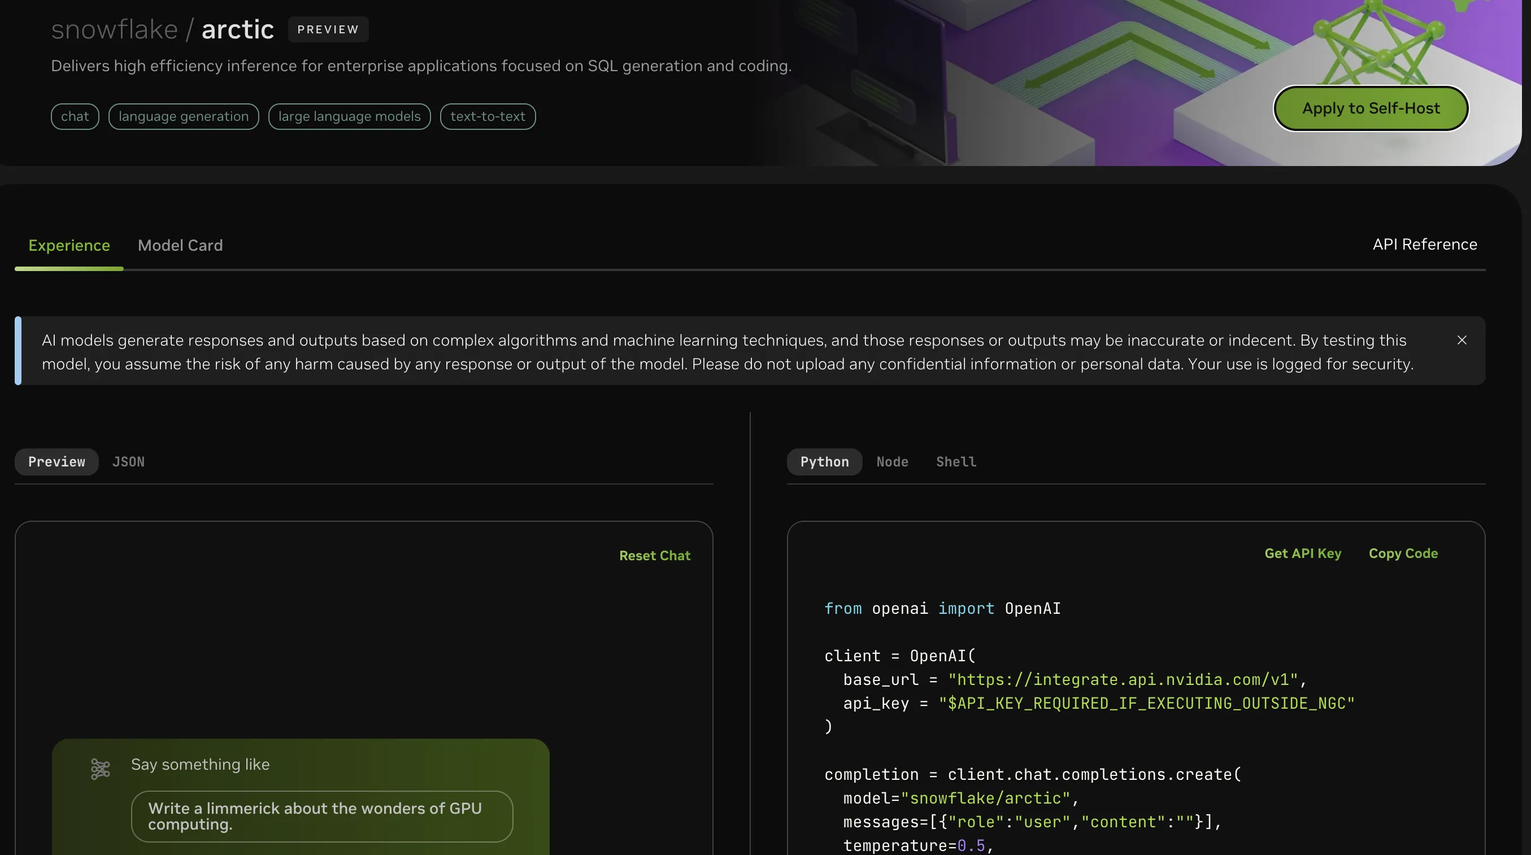Open the API Reference link
This screenshot has width=1531, height=855.
tap(1425, 244)
